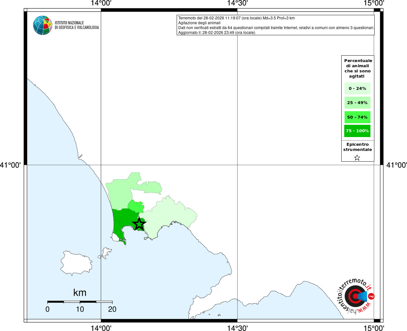This screenshot has height=331, width=407.
Task: Click the haisentitoilterremoto.it logo
Action: pos(356,296)
